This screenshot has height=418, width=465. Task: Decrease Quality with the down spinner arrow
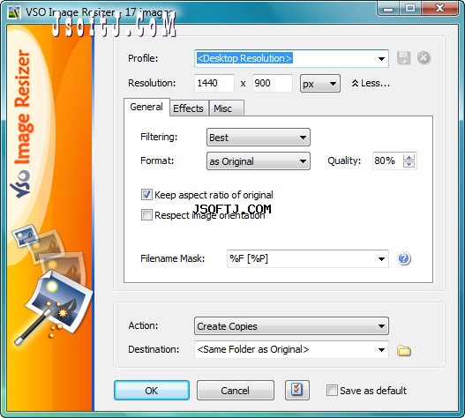[409, 164]
